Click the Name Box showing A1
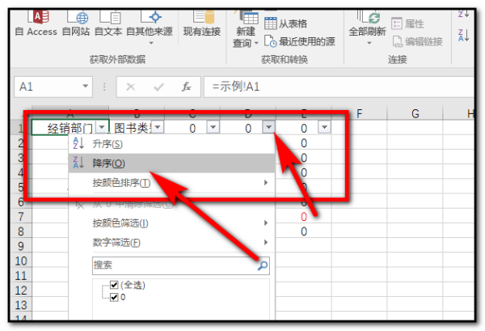Viewport: 485px width, 331px height. pos(53,87)
